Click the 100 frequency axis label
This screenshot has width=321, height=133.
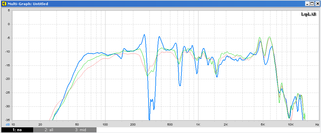(x=105, y=124)
